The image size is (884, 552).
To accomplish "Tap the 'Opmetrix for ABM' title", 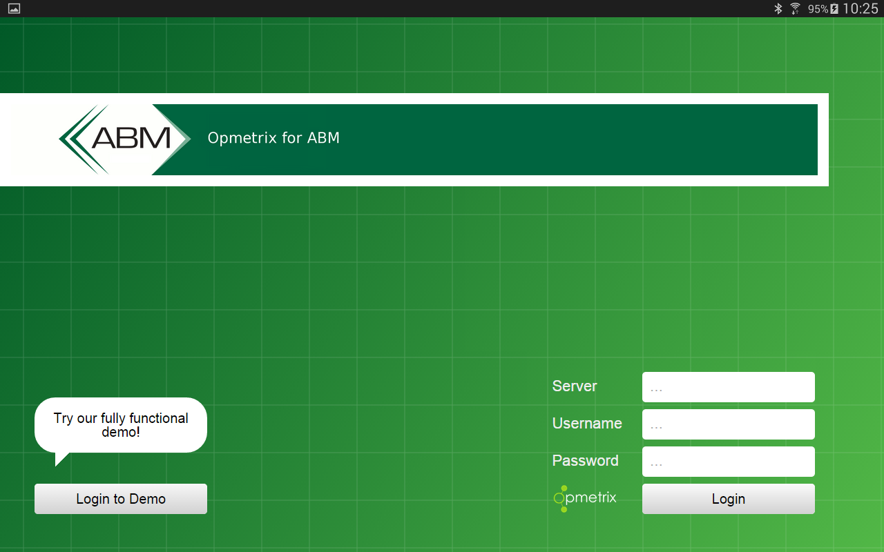I will tap(273, 138).
